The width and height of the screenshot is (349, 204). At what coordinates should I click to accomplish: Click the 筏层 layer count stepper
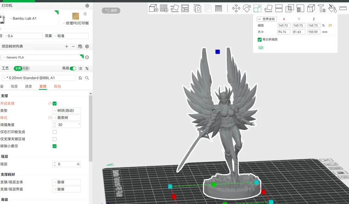[x=54, y=164]
